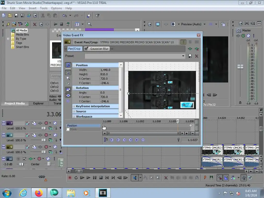264x198 pixels.
Task: Open the Undo history dropdown arrow
Action: [70, 15]
